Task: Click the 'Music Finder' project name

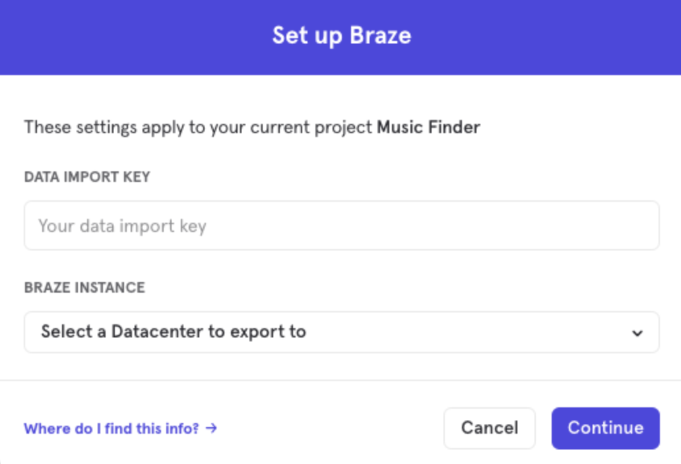Action: (x=428, y=127)
